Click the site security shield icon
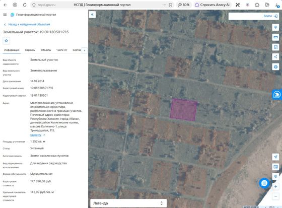The image size is (282, 208). click(x=34, y=5)
